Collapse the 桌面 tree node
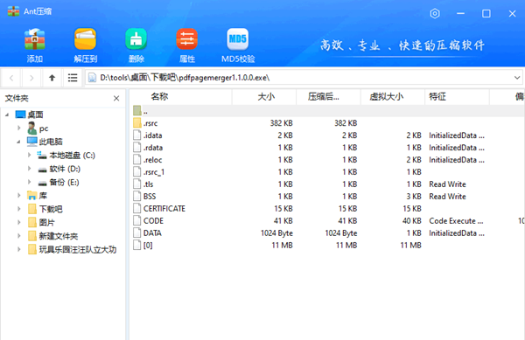This screenshot has height=340, width=525. [x=7, y=114]
